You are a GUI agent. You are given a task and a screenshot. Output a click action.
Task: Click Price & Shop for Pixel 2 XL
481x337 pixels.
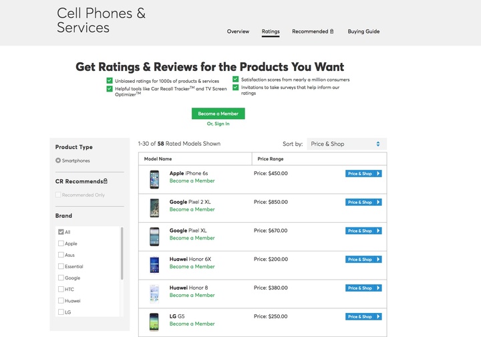[363, 202]
